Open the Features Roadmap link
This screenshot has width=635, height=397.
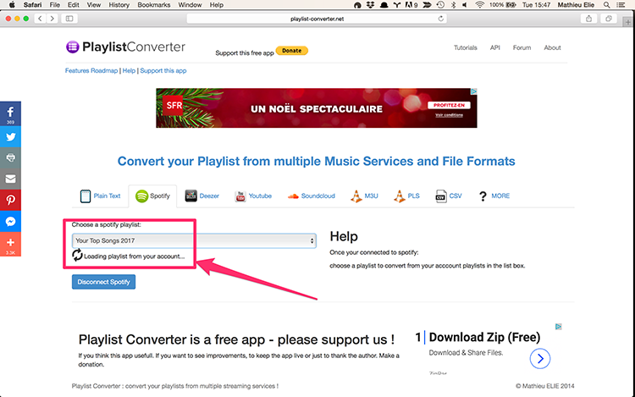pyautogui.click(x=91, y=70)
